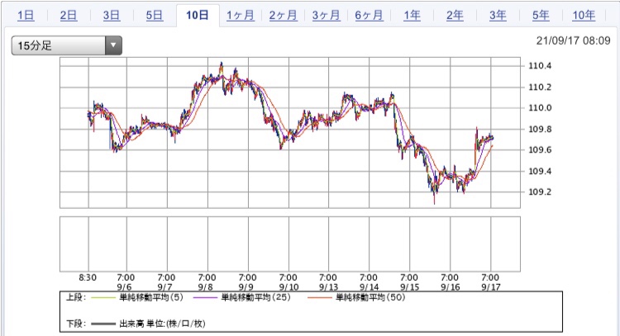The image size is (620, 336).
Task: Switch to the 2日 chart period tab
Action: pyautogui.click(x=69, y=16)
